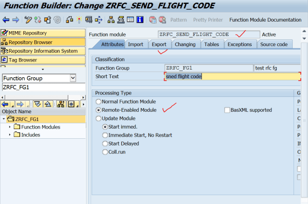Click the Forward arrow in main toolbar

tap(16, 20)
